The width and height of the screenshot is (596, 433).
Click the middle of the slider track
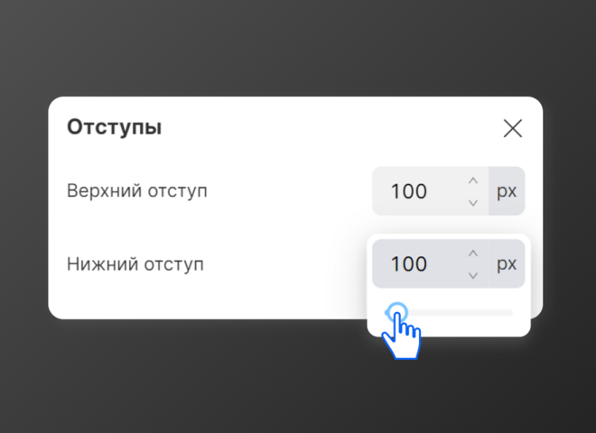450,313
